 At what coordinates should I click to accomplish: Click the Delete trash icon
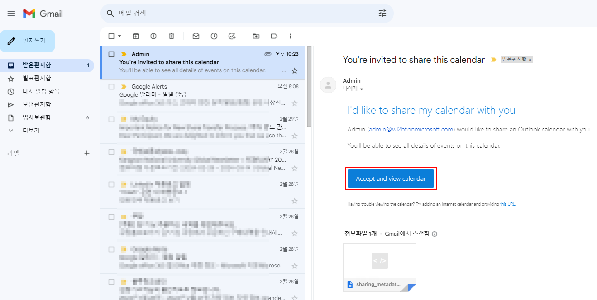(172, 36)
